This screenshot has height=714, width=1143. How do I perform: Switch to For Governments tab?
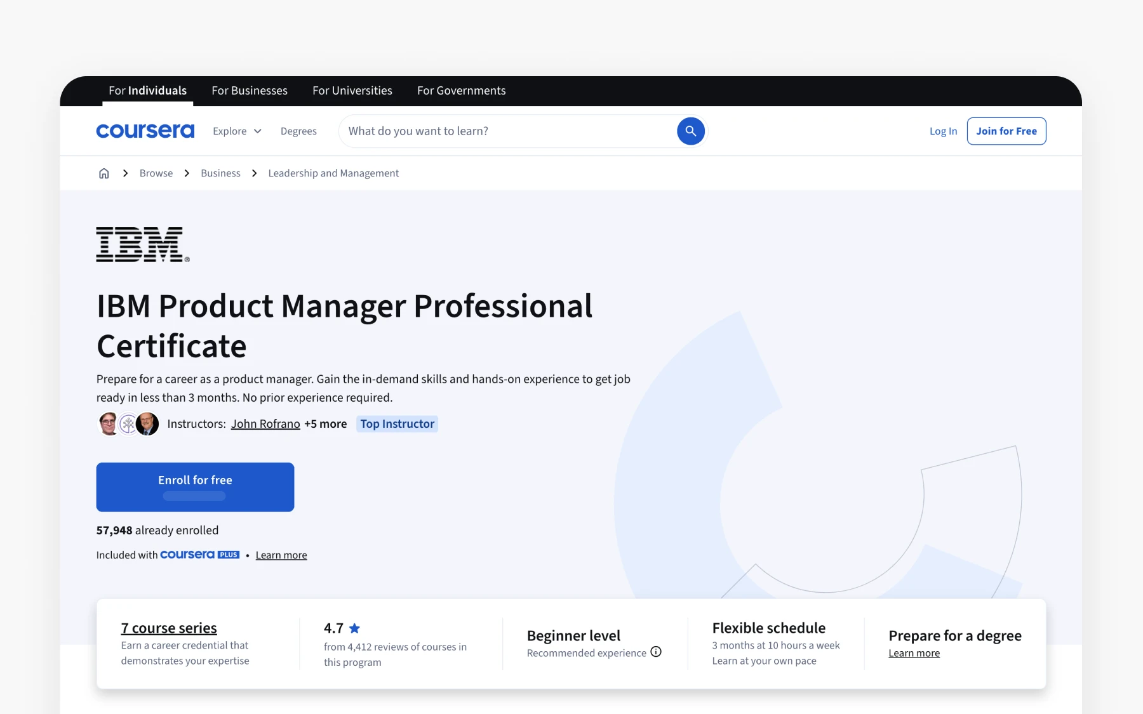point(462,90)
